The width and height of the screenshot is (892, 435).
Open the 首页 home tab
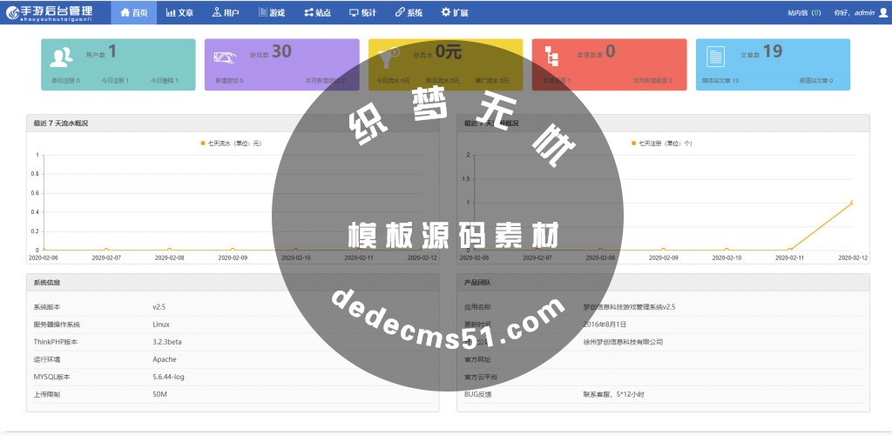click(133, 12)
